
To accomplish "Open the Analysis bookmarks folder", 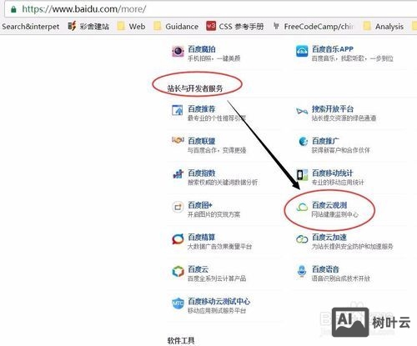I will [x=384, y=27].
